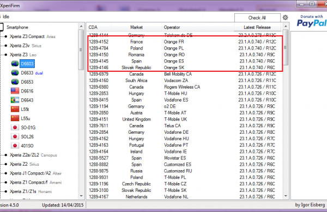Select the 401SO model
Image resolution: width=327 pixels, height=212 pixels.
(27, 146)
